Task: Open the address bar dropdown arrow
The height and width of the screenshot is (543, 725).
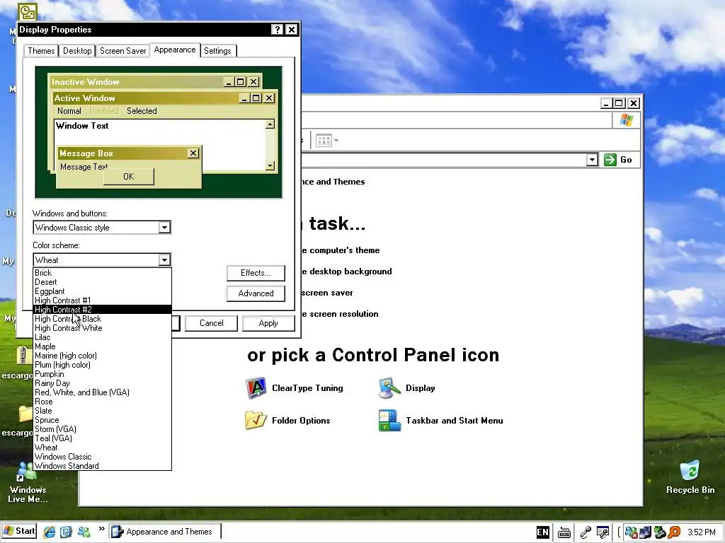Action: click(592, 160)
